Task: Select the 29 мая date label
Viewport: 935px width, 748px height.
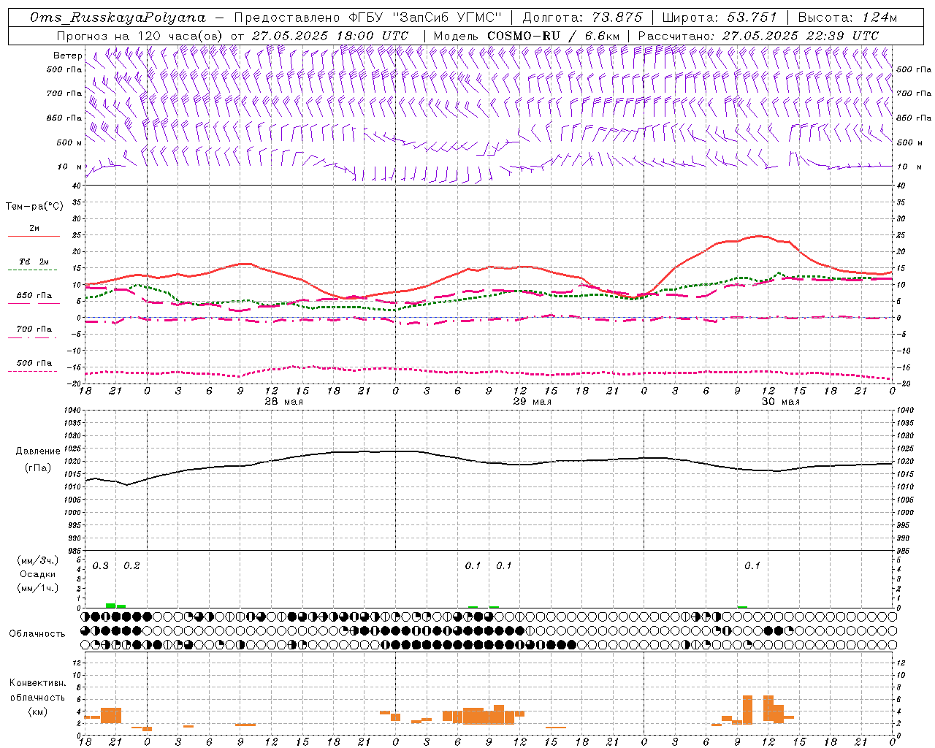Action: point(533,402)
